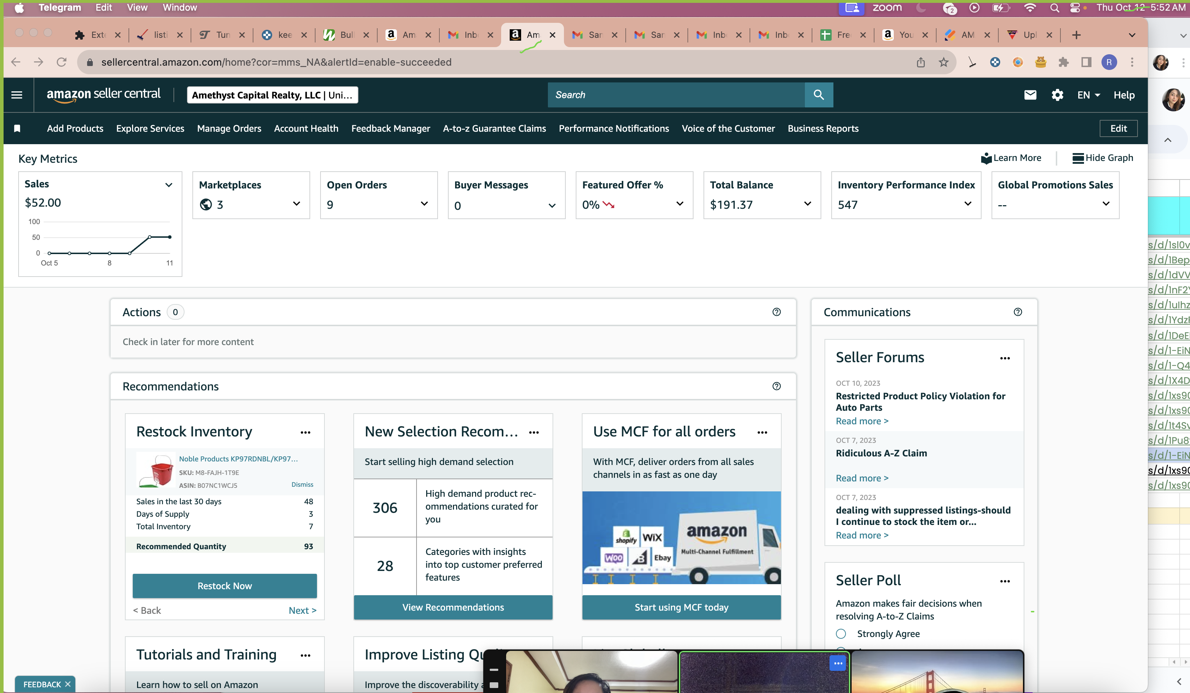Focus the Seller Central search field

(676, 95)
